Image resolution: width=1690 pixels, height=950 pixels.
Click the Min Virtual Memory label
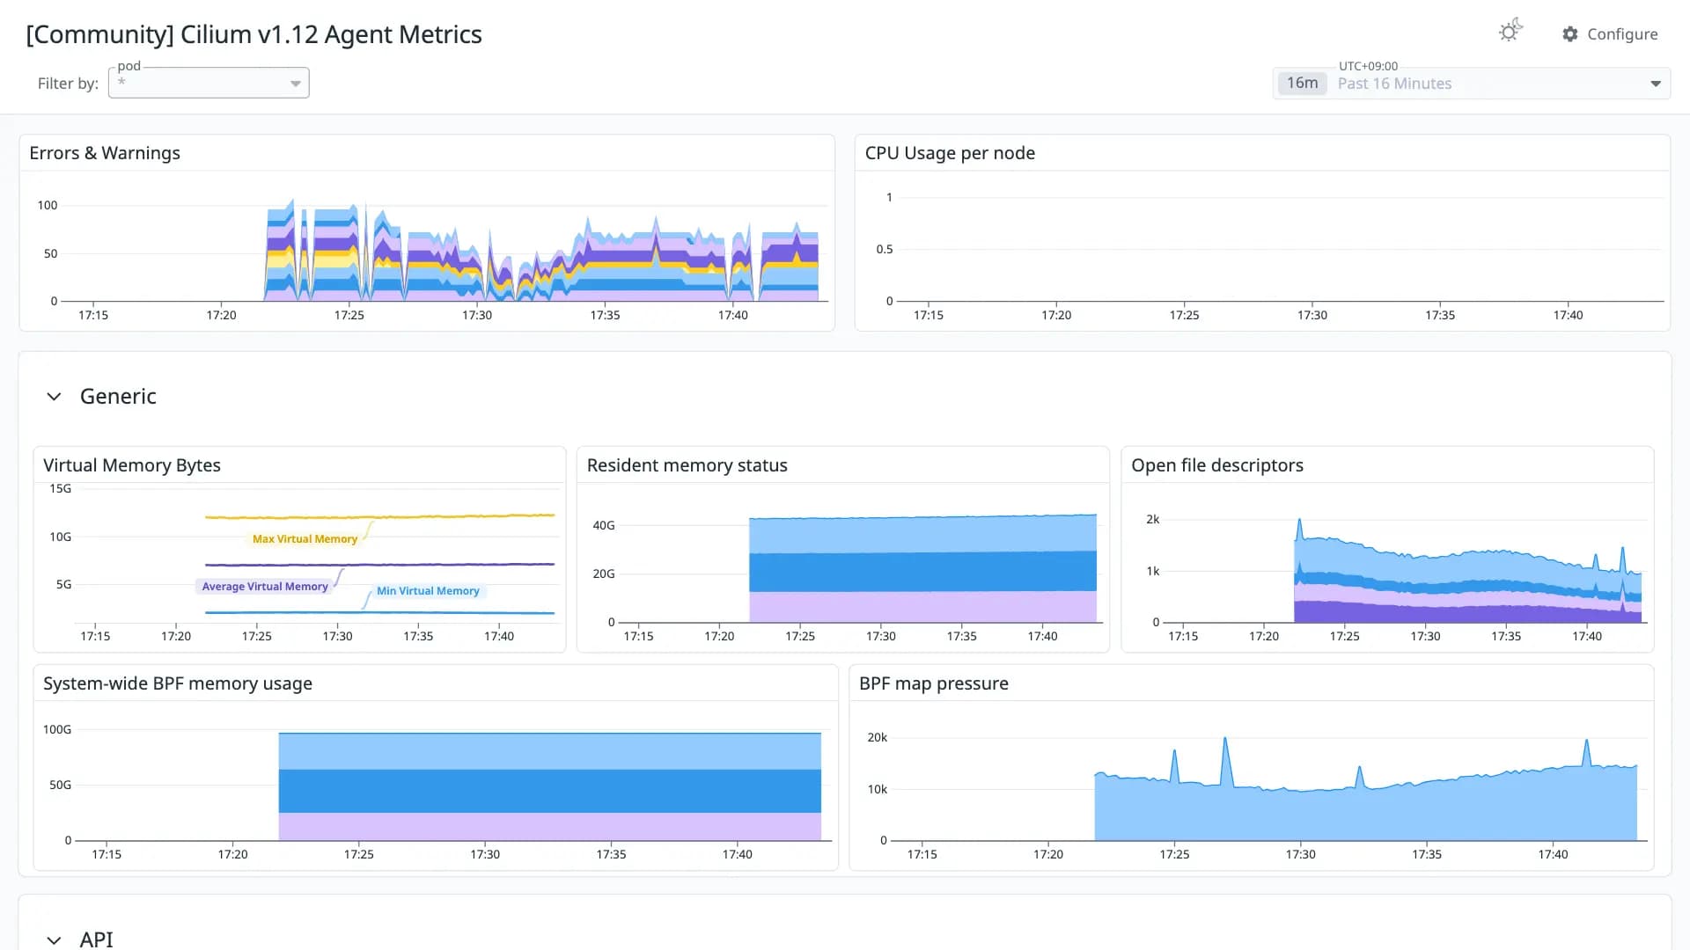click(x=428, y=590)
